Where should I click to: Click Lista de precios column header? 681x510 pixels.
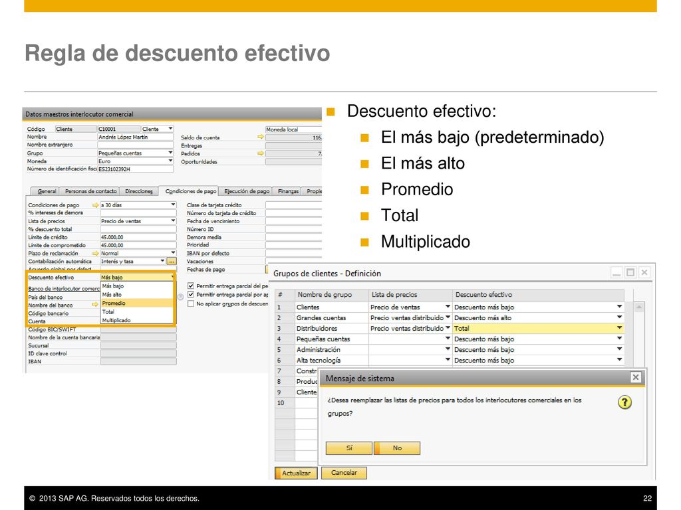coord(410,294)
